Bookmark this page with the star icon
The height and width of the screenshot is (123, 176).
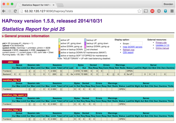(x=139, y=11)
